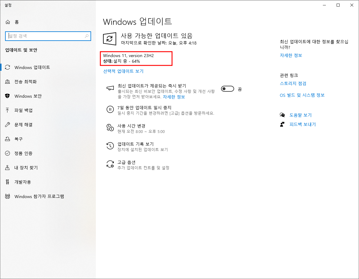The height and width of the screenshot is (279, 359).
Task: Click the 문제 해결 wrench icon
Action: coord(8,125)
